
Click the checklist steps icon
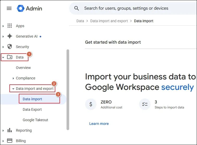pos(145,104)
